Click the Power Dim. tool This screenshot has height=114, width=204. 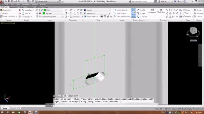pyautogui.click(x=152, y=11)
